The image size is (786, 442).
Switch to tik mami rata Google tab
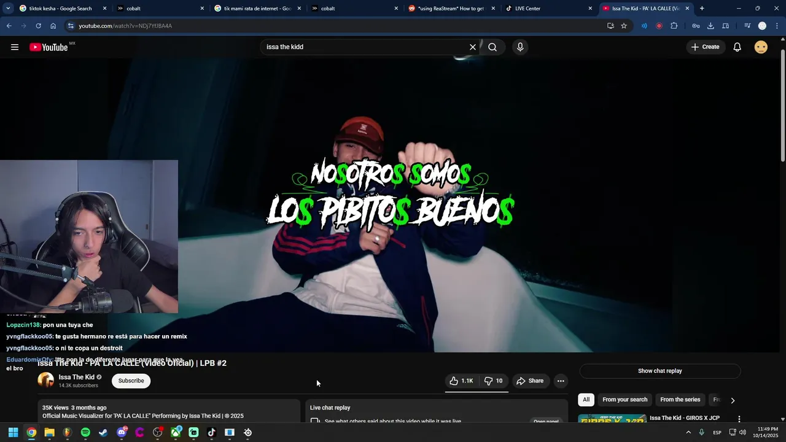coord(257,9)
